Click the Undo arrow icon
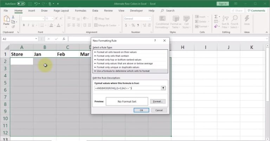270x141 pixels. (x=36, y=3)
